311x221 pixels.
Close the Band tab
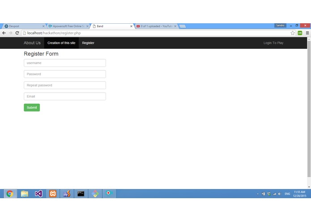click(131, 26)
